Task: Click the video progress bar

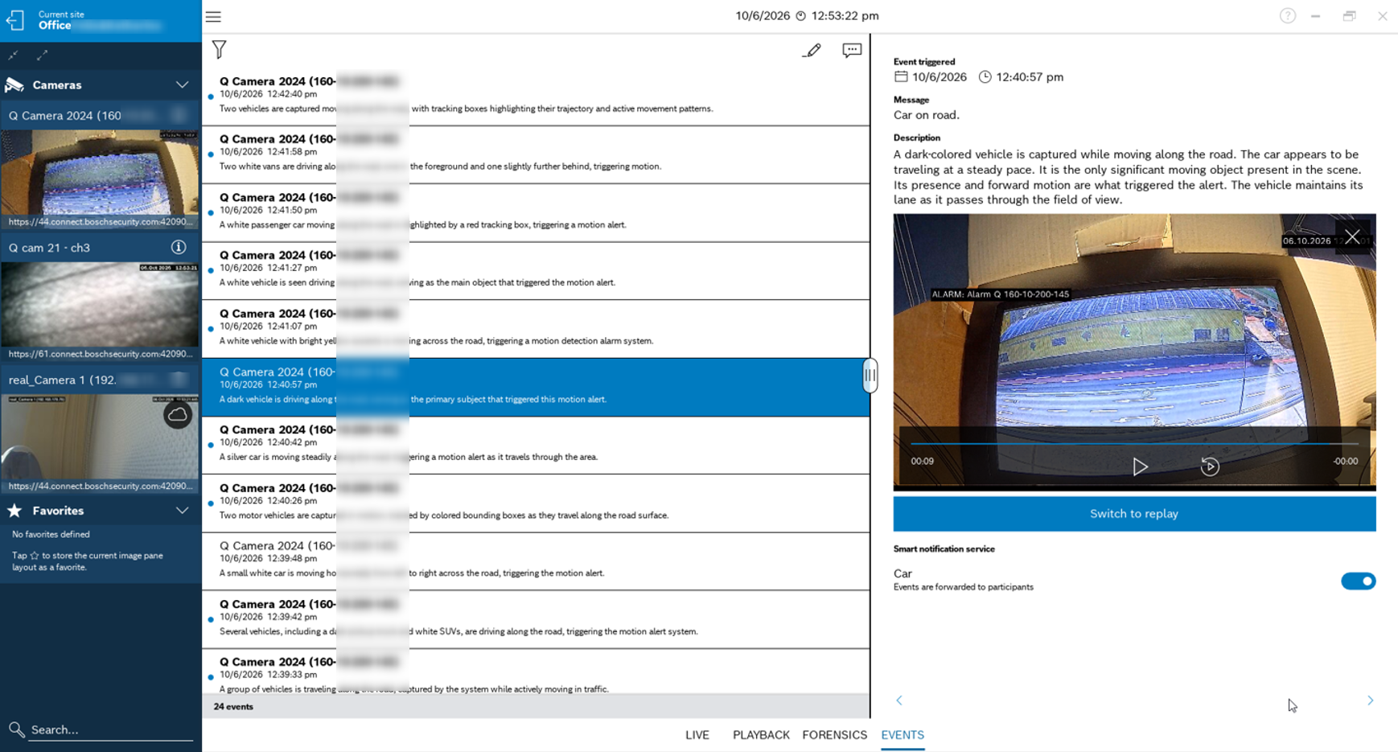Action: [x=1134, y=444]
